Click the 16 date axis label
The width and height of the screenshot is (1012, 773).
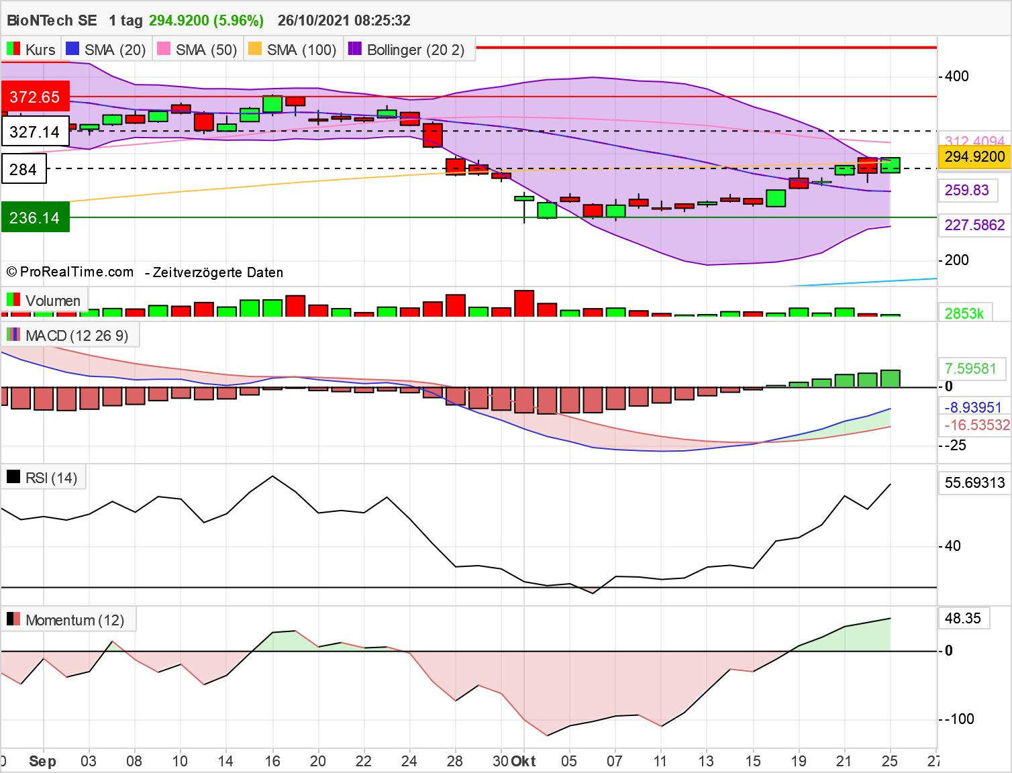[272, 761]
